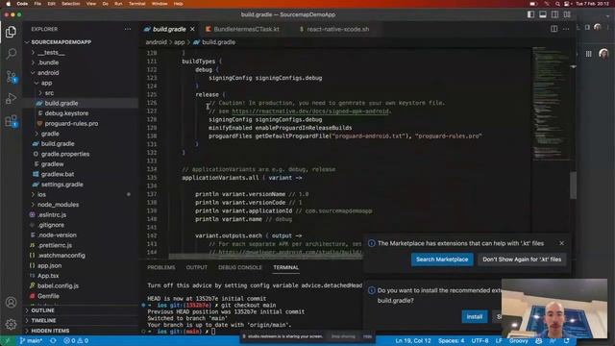The image size is (615, 346).
Task: Open the OUTPUT panel tab
Action: pyautogui.click(x=196, y=267)
